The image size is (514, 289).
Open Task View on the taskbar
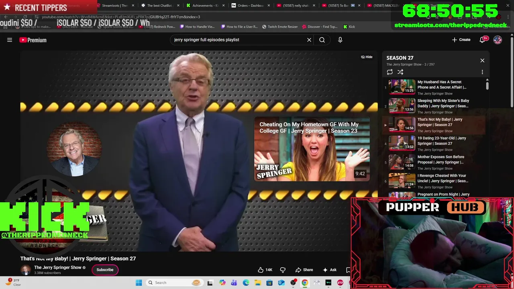point(210,283)
